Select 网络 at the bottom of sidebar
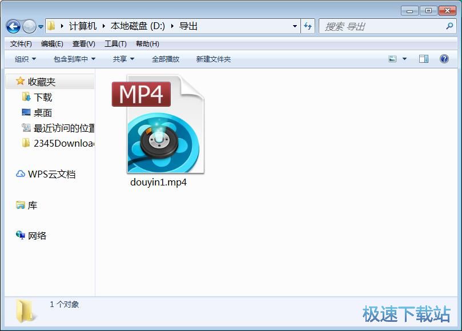This screenshot has height=331, width=462. [37, 236]
